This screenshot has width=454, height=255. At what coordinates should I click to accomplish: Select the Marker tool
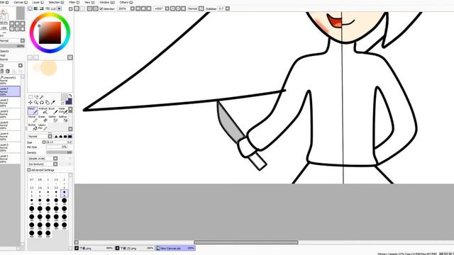tap(33, 118)
